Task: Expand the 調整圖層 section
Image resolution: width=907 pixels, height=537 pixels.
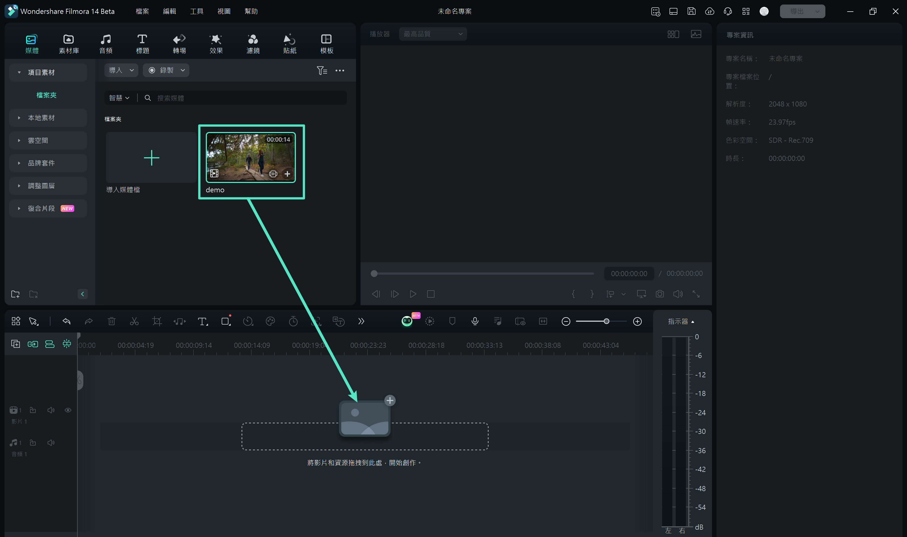Action: coord(19,186)
